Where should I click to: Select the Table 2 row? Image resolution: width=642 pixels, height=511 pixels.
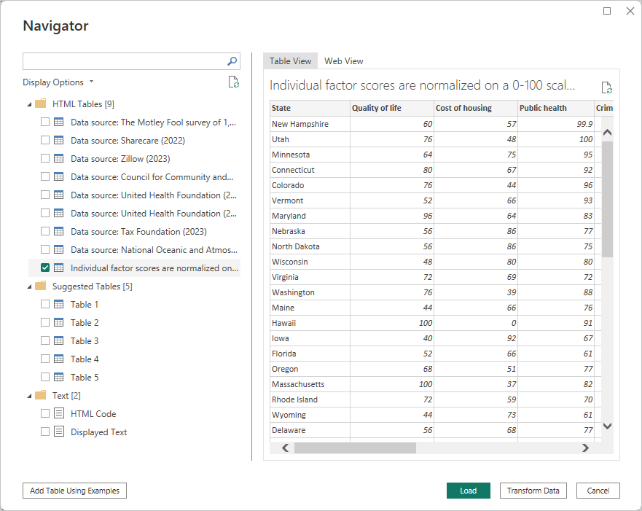tap(134, 323)
